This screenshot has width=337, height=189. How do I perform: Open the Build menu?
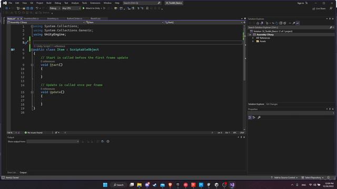click(x=49, y=3)
